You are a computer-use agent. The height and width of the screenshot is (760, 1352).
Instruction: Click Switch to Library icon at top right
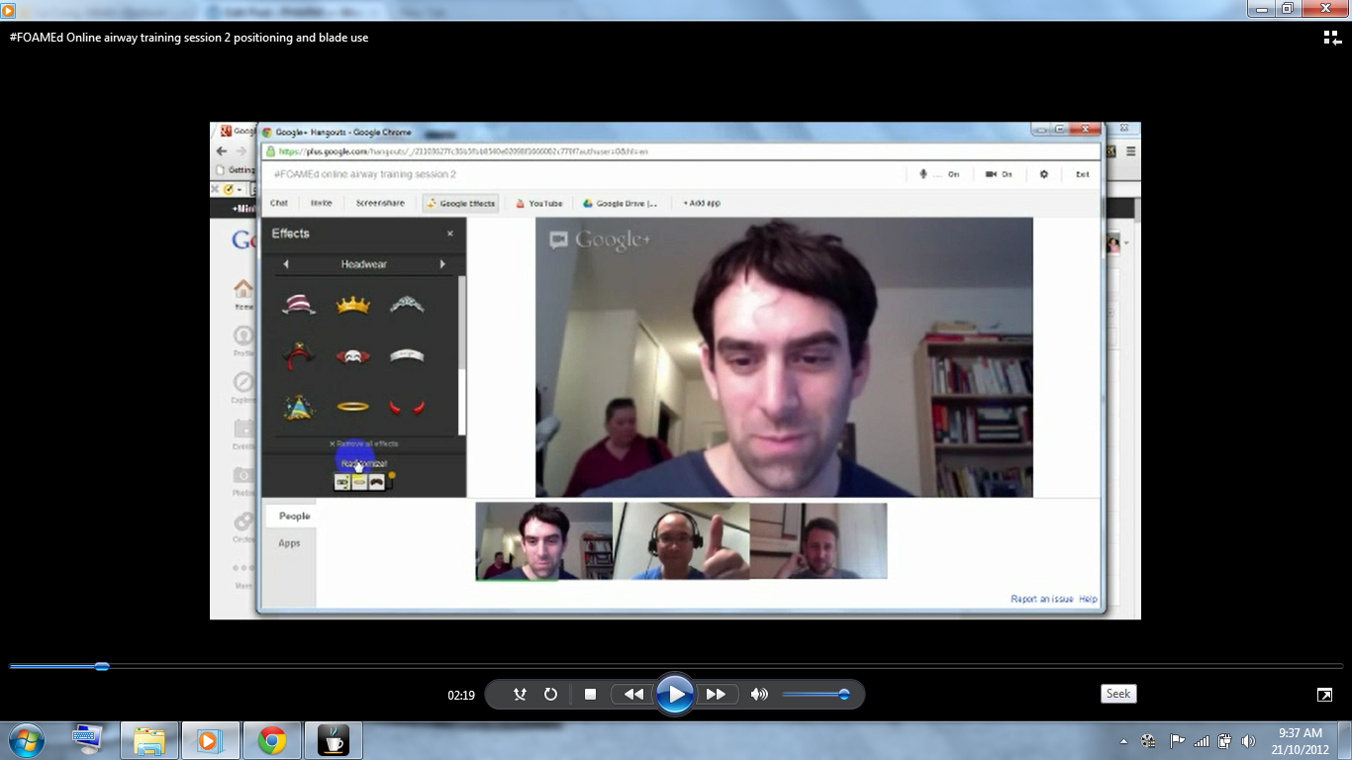pos(1331,38)
